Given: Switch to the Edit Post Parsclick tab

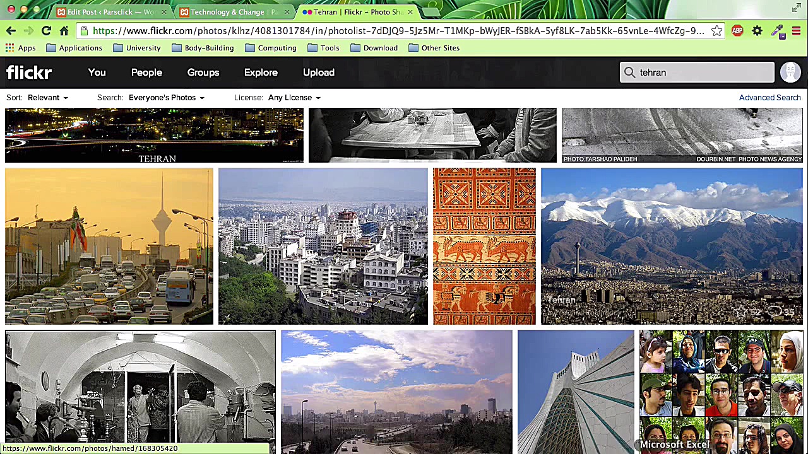Looking at the screenshot, I should click(x=110, y=12).
